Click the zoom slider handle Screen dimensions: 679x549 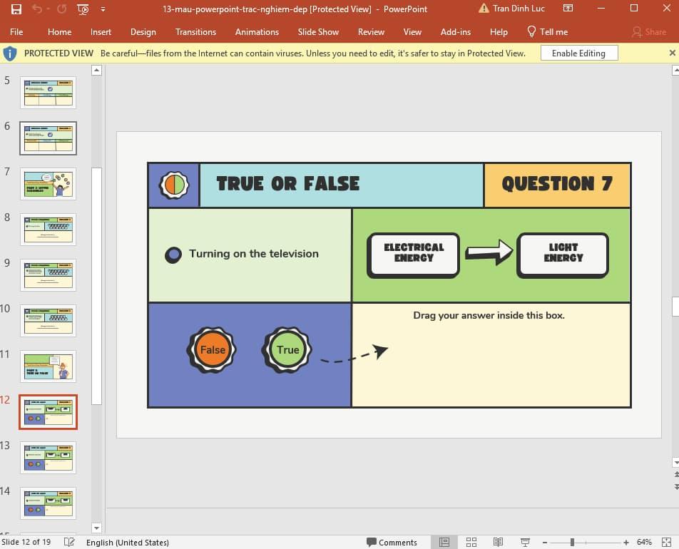572,542
